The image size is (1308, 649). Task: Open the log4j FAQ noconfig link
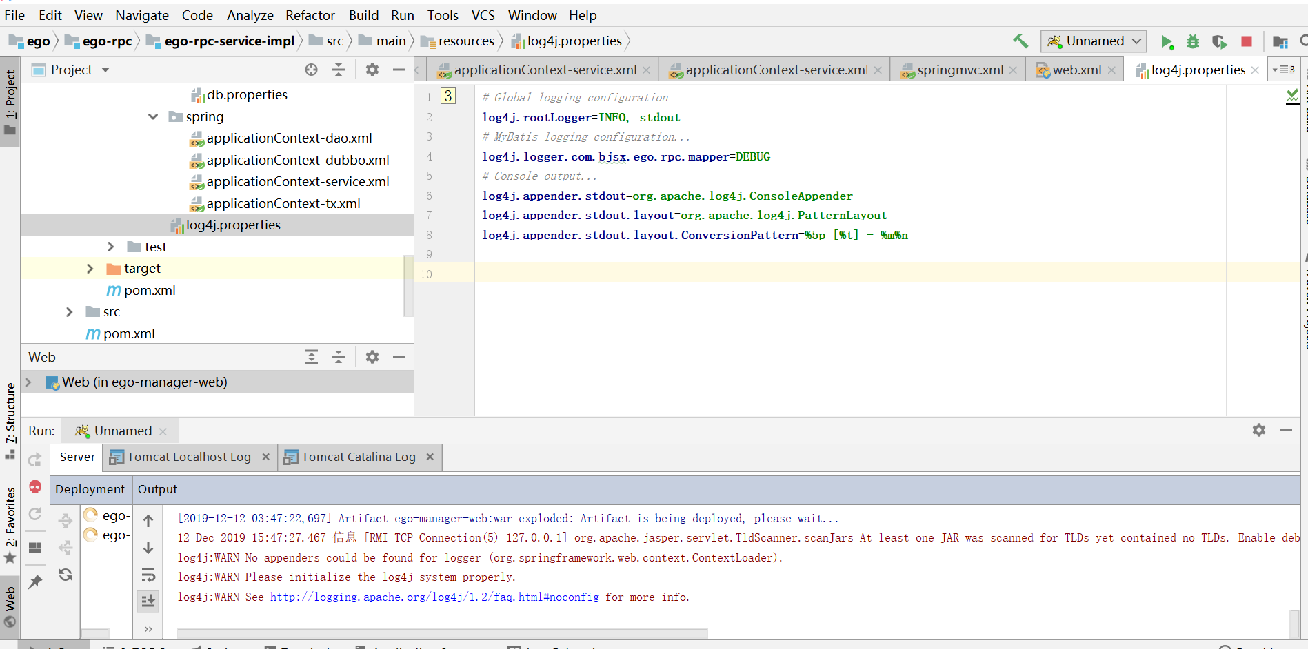pos(434,597)
